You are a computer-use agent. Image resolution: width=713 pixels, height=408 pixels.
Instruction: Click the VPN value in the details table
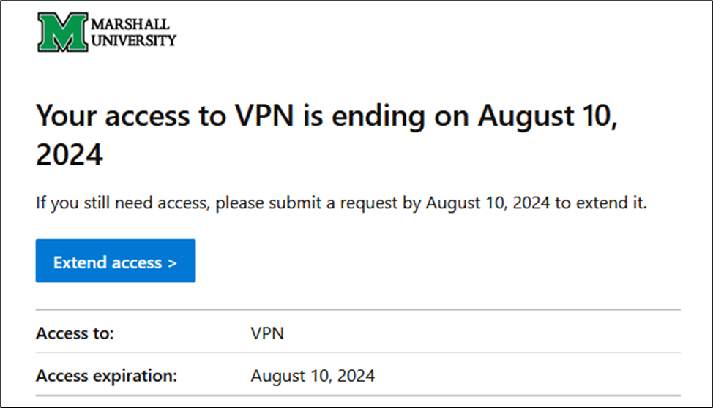[267, 333]
